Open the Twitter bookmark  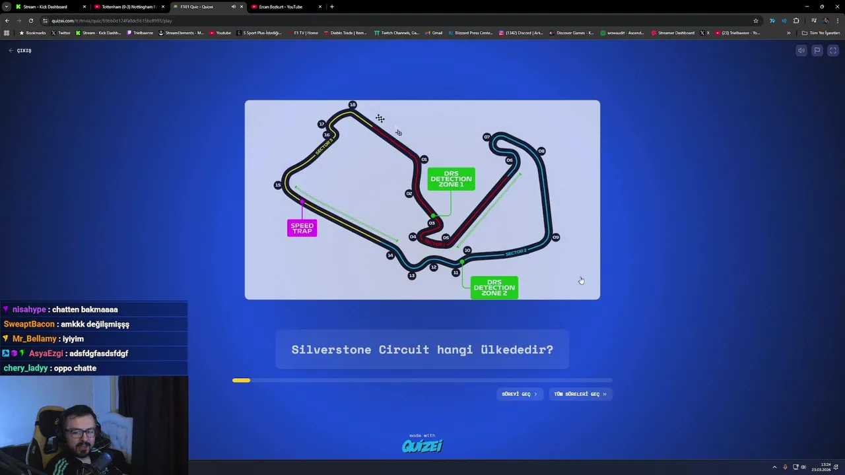click(x=61, y=33)
